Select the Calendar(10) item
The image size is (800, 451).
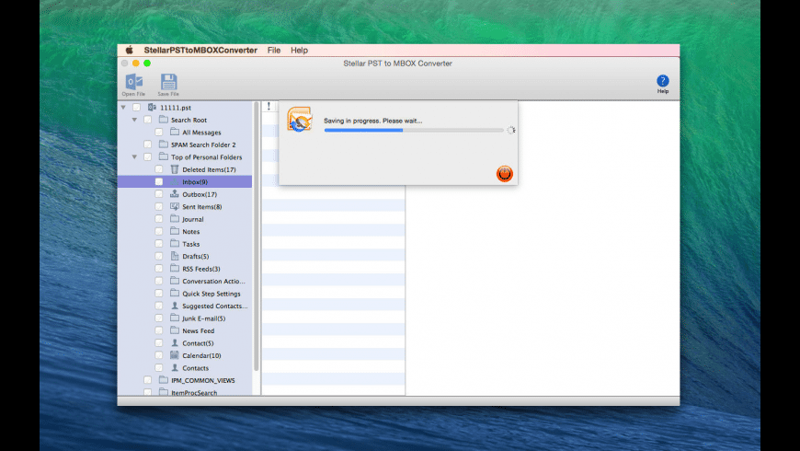(x=201, y=355)
